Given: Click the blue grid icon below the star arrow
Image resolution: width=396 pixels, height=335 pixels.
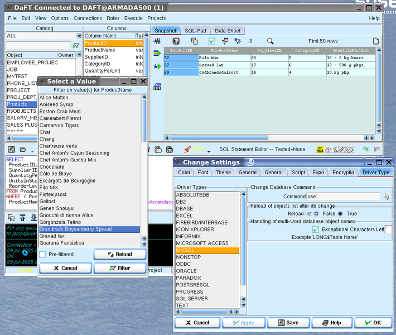Looking at the screenshot, I should click(x=157, y=87).
